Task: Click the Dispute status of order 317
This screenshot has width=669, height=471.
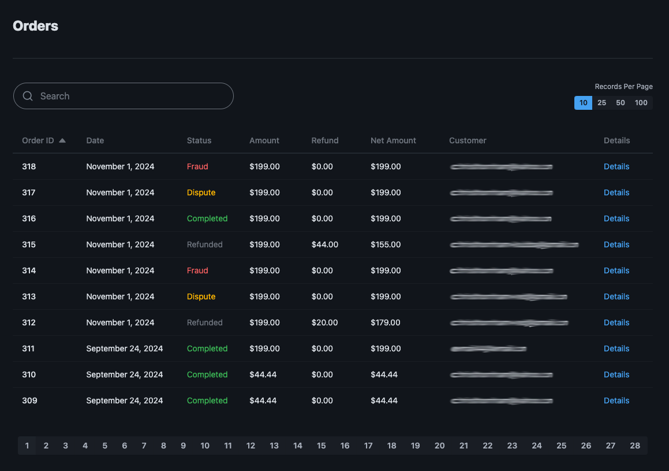Action: (x=201, y=192)
